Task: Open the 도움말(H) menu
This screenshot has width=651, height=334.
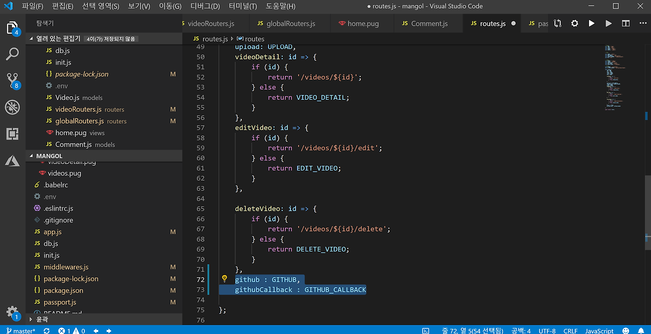Action: 280,6
